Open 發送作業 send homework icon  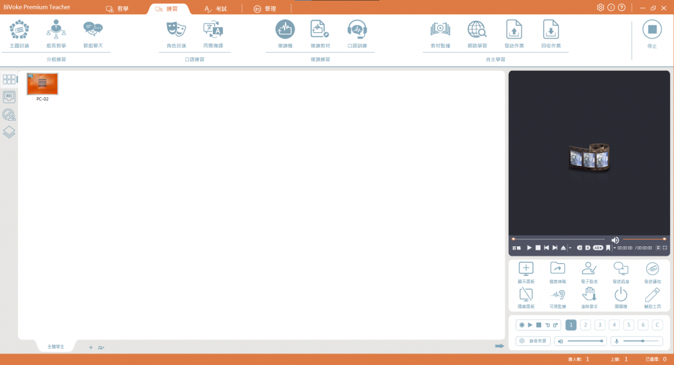[x=514, y=29]
